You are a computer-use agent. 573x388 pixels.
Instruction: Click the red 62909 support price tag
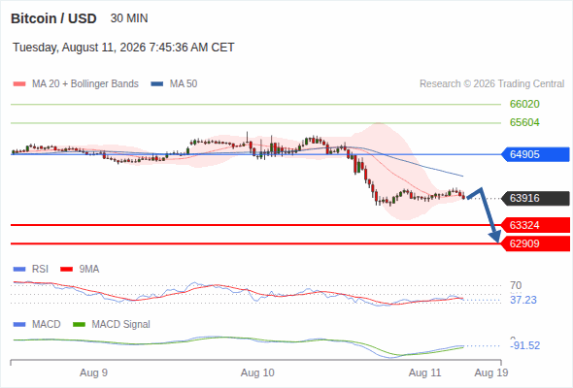click(535, 243)
